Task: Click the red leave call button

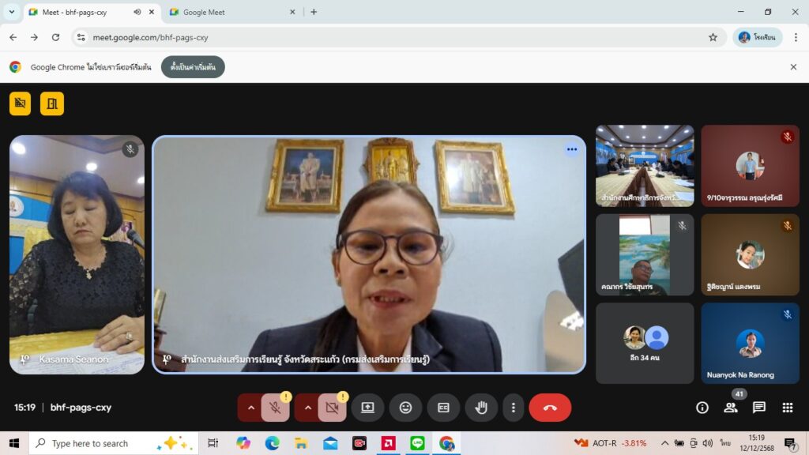Action: pos(550,408)
